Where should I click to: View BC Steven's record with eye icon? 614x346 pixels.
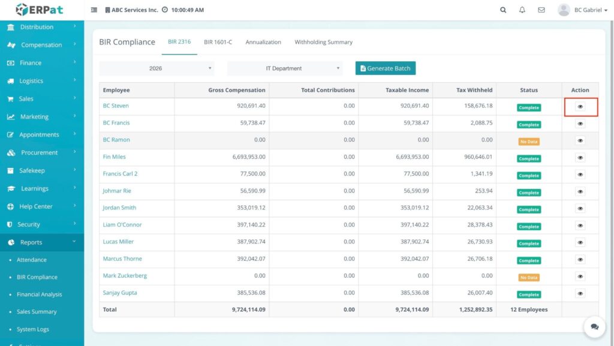click(580, 107)
